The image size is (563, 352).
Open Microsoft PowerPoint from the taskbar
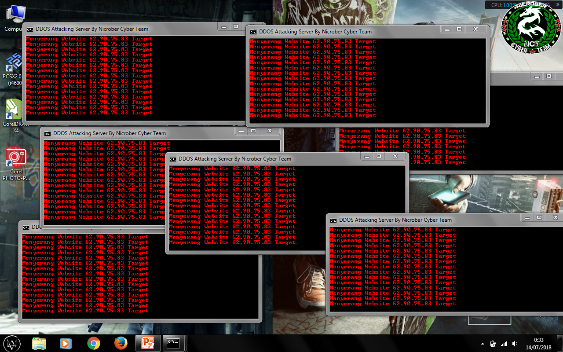tap(148, 343)
